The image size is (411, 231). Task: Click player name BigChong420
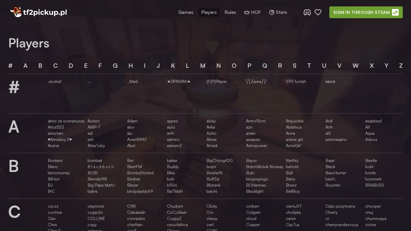[x=220, y=160]
